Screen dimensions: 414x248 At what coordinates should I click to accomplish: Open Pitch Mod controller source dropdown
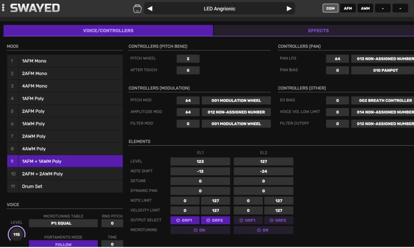[x=236, y=101]
